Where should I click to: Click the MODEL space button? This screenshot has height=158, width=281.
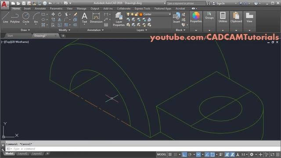pos(162,154)
